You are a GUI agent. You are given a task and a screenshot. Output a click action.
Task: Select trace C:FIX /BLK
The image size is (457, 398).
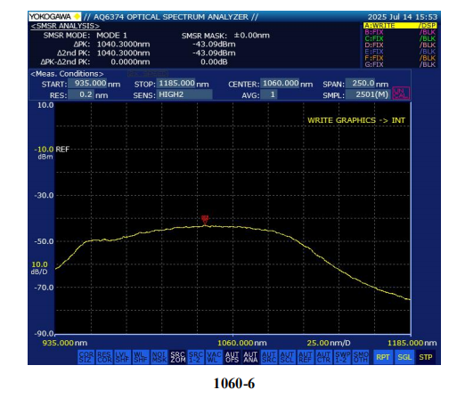tap(400, 38)
